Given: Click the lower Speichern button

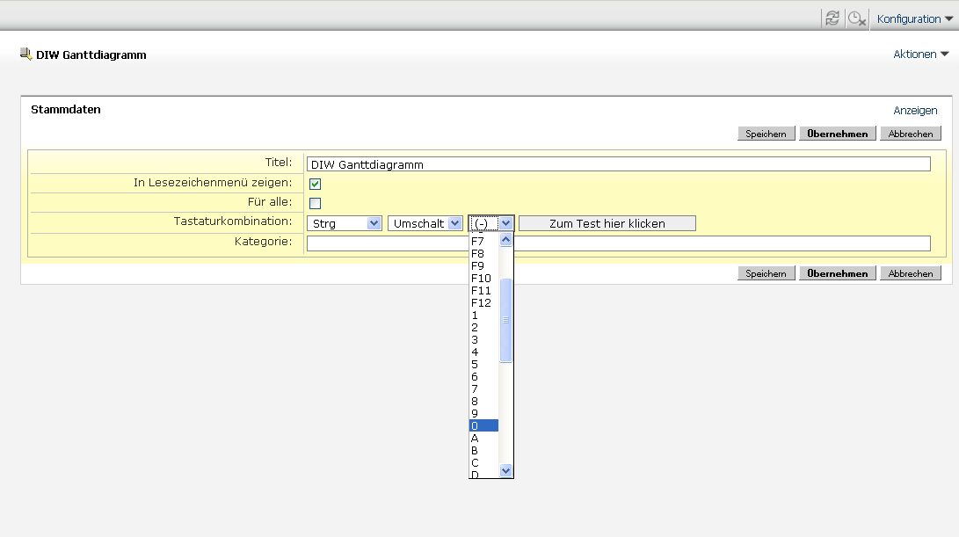Looking at the screenshot, I should [x=766, y=273].
